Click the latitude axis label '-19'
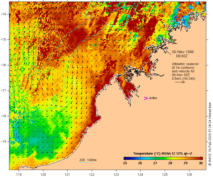 (3, 142)
